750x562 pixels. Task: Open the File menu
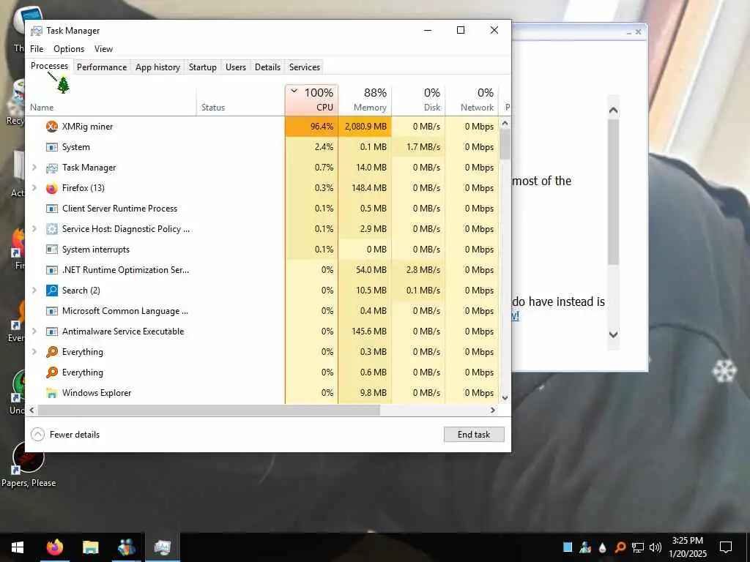coord(37,49)
